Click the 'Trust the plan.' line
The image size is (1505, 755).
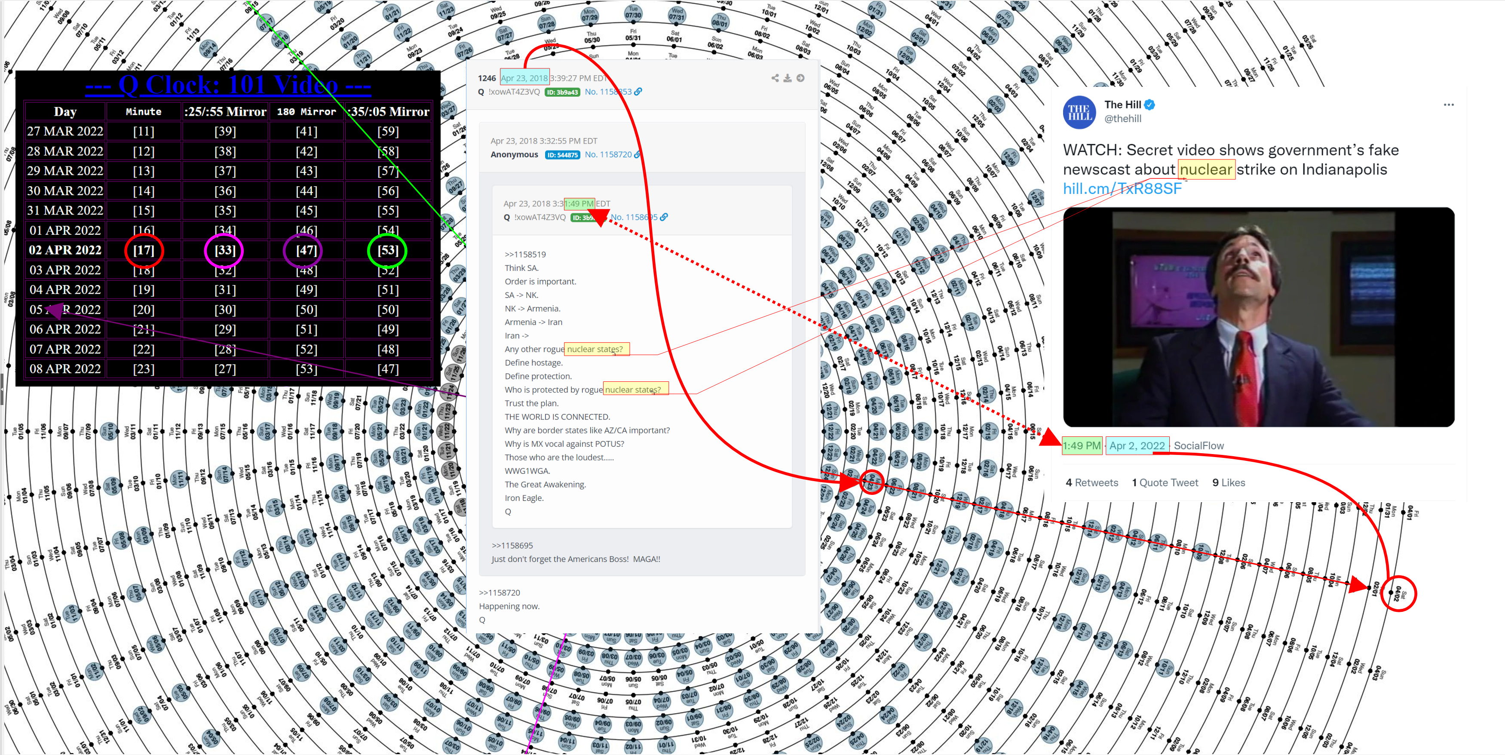532,404
